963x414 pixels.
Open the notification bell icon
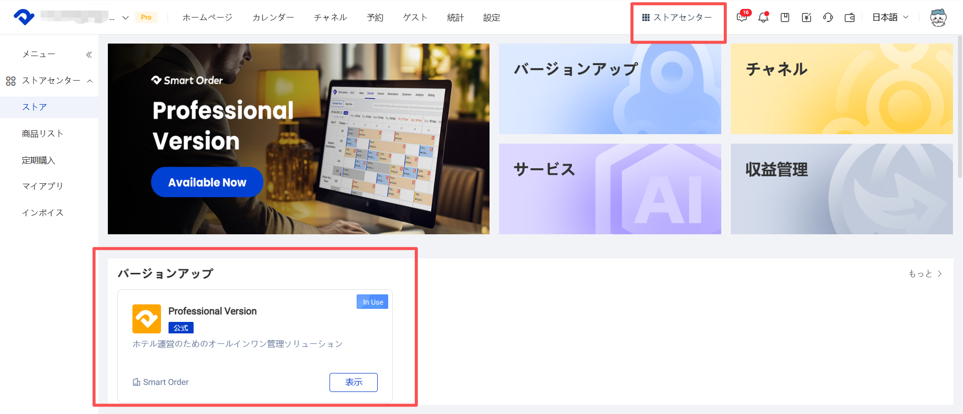coord(763,18)
